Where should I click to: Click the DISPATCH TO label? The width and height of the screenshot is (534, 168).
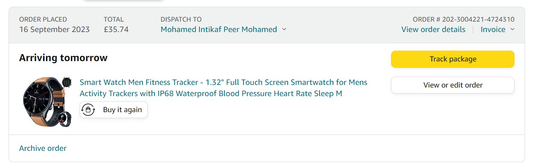coord(181,19)
